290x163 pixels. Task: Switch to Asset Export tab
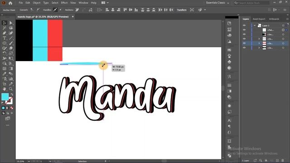(259, 19)
